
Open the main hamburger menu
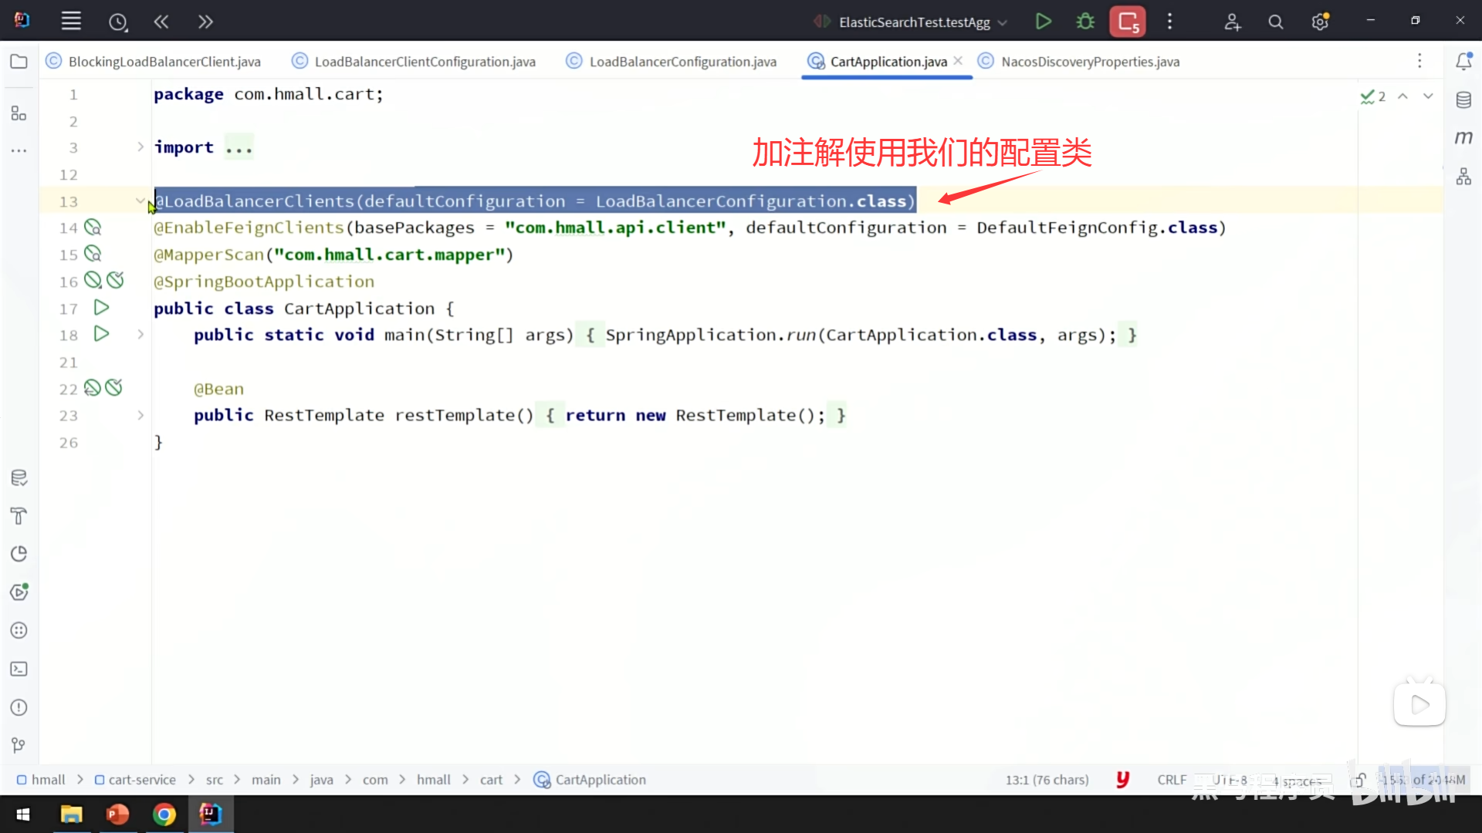pyautogui.click(x=71, y=22)
